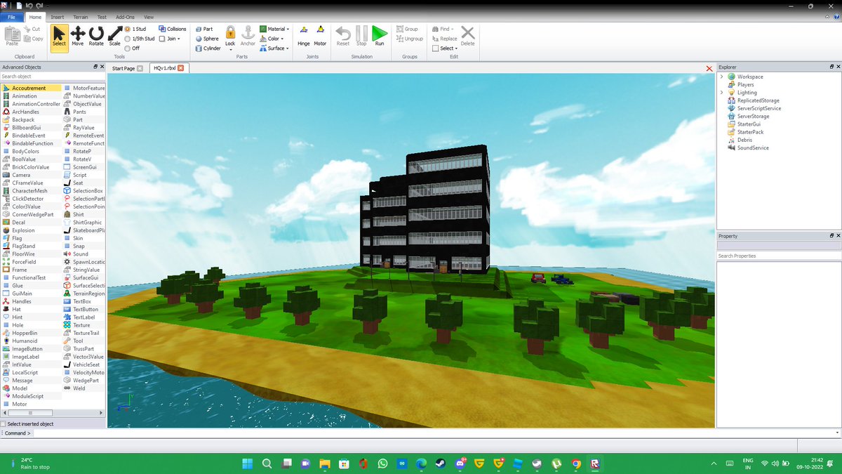Viewport: 842px width, 474px height.
Task: Add a Hinge joint
Action: pos(303,36)
